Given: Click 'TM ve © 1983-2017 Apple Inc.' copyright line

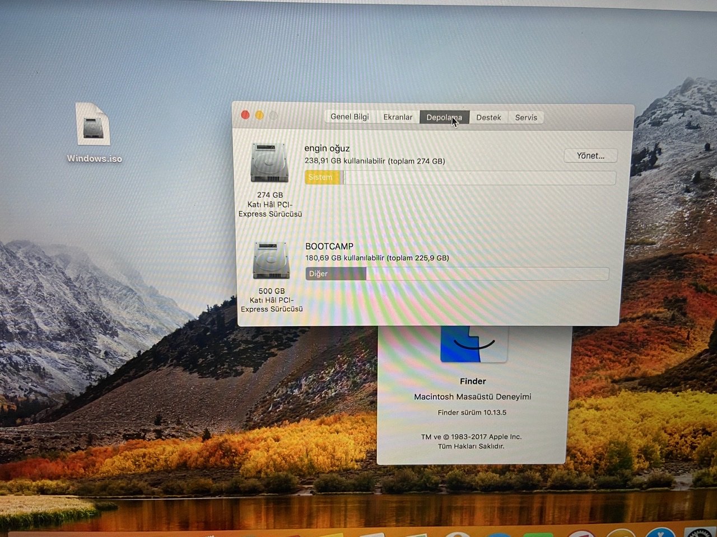Looking at the screenshot, I should 471,437.
